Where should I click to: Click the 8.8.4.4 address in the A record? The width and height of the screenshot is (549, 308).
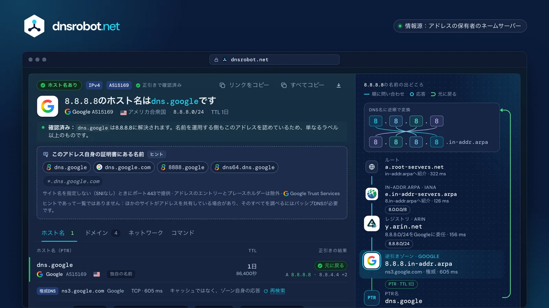(329, 275)
